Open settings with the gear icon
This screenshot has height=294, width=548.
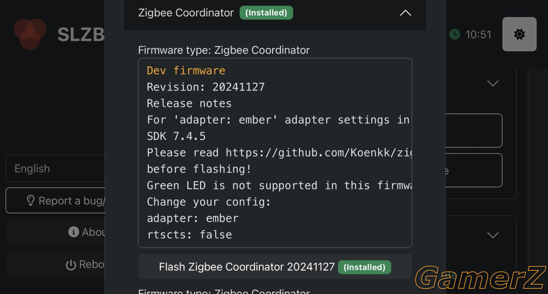tap(519, 34)
